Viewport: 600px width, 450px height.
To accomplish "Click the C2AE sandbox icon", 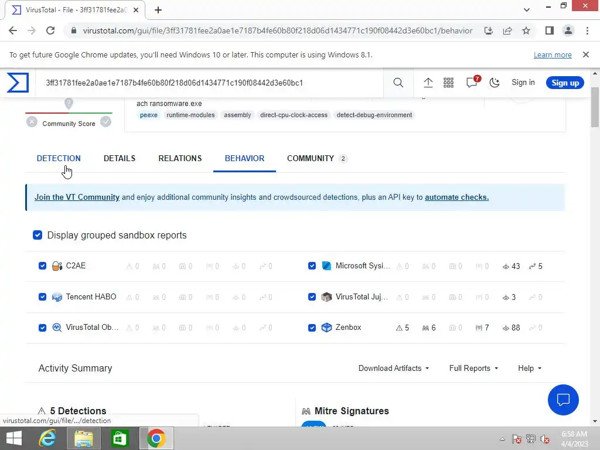I will 57,266.
